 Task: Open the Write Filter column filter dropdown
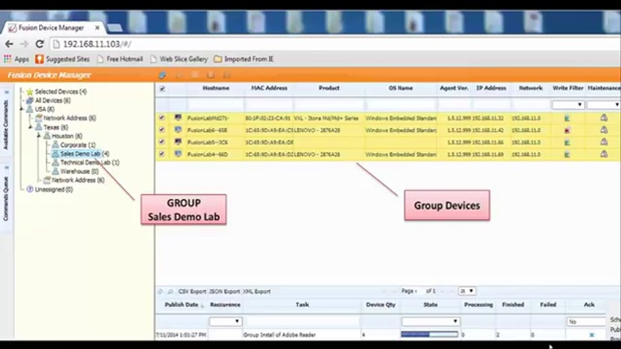(x=568, y=105)
